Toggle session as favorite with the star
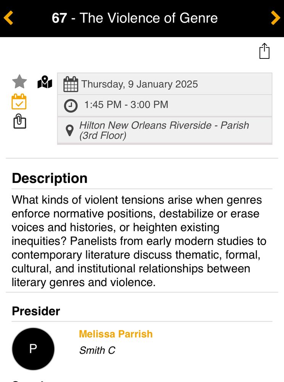The height and width of the screenshot is (382, 284). click(x=19, y=81)
